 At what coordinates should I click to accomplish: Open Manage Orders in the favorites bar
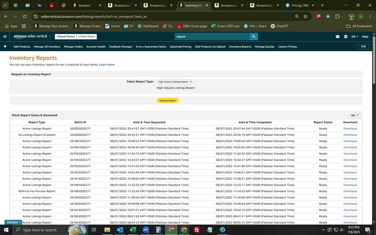(73, 47)
